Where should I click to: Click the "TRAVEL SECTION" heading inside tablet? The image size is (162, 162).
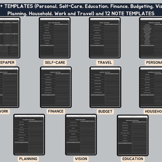(104, 23)
